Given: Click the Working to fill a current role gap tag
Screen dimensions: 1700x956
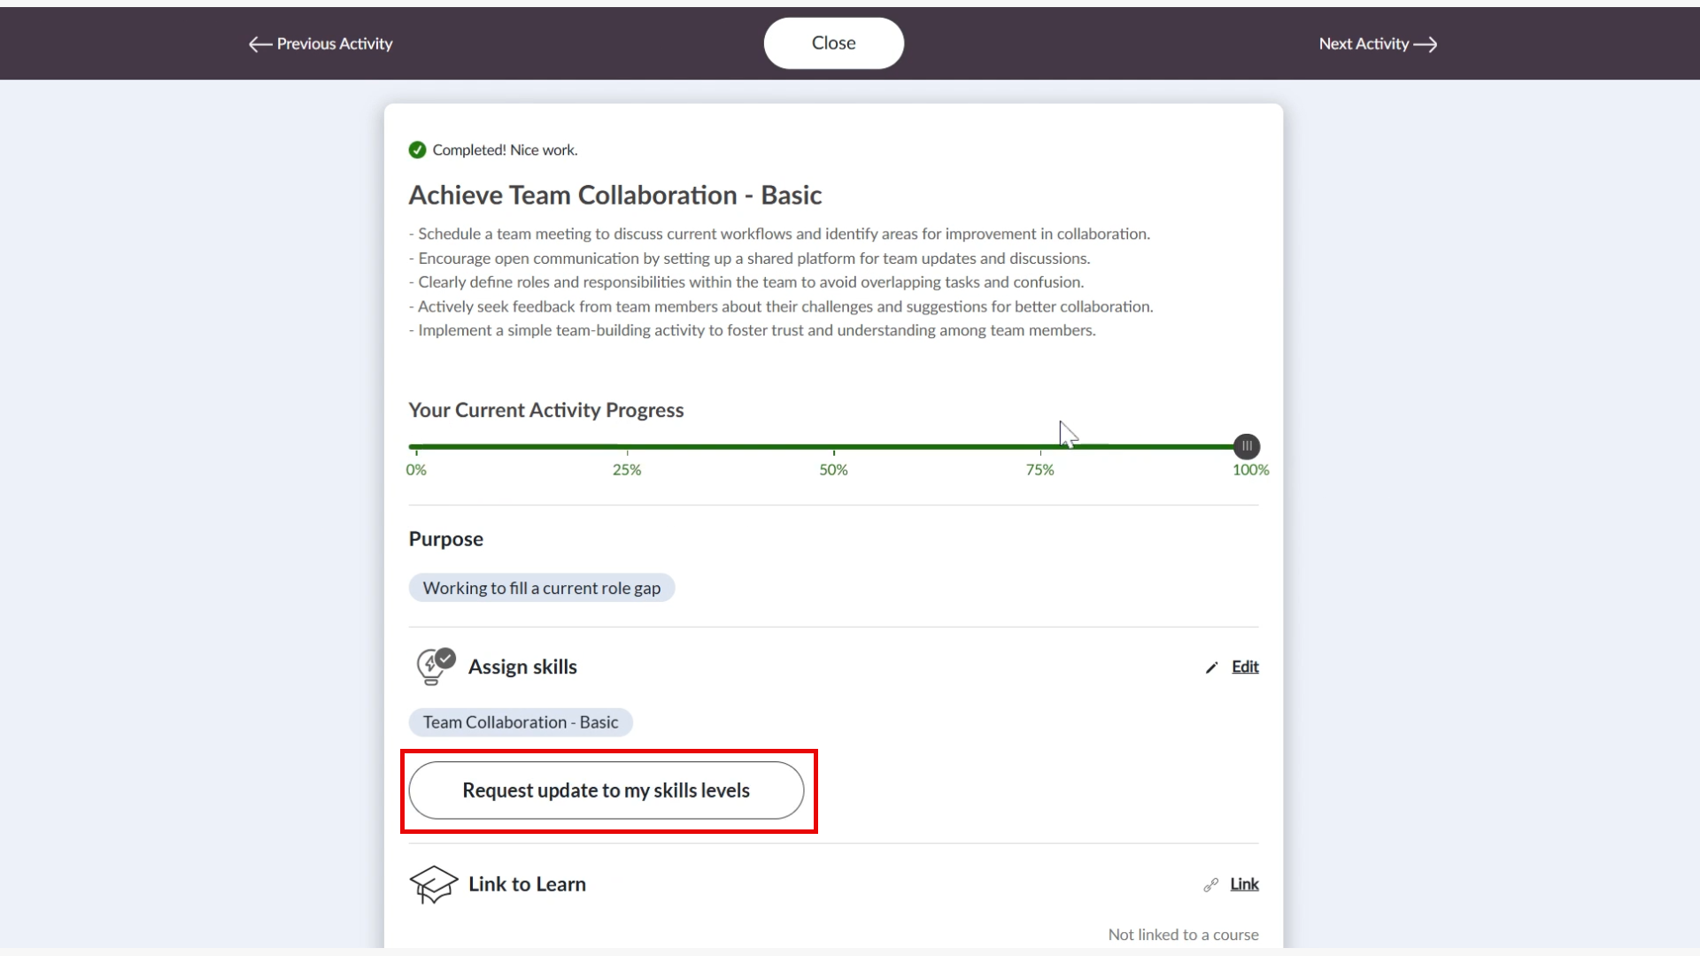Looking at the screenshot, I should click(x=541, y=589).
